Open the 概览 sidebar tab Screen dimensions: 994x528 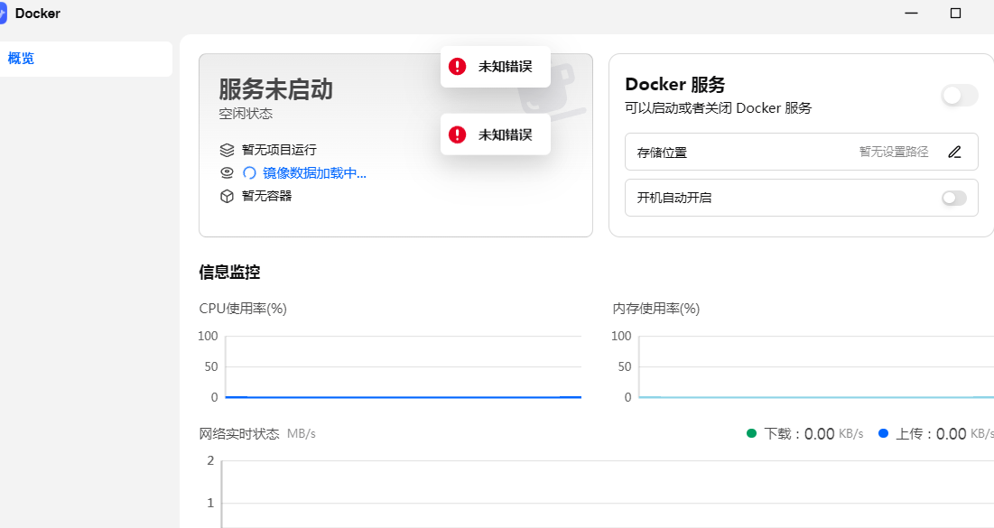tap(86, 59)
